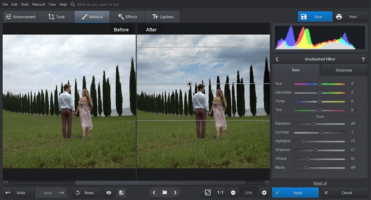Click the Highlights value -72
Viewport: 371px width, 200px height.
(x=352, y=141)
